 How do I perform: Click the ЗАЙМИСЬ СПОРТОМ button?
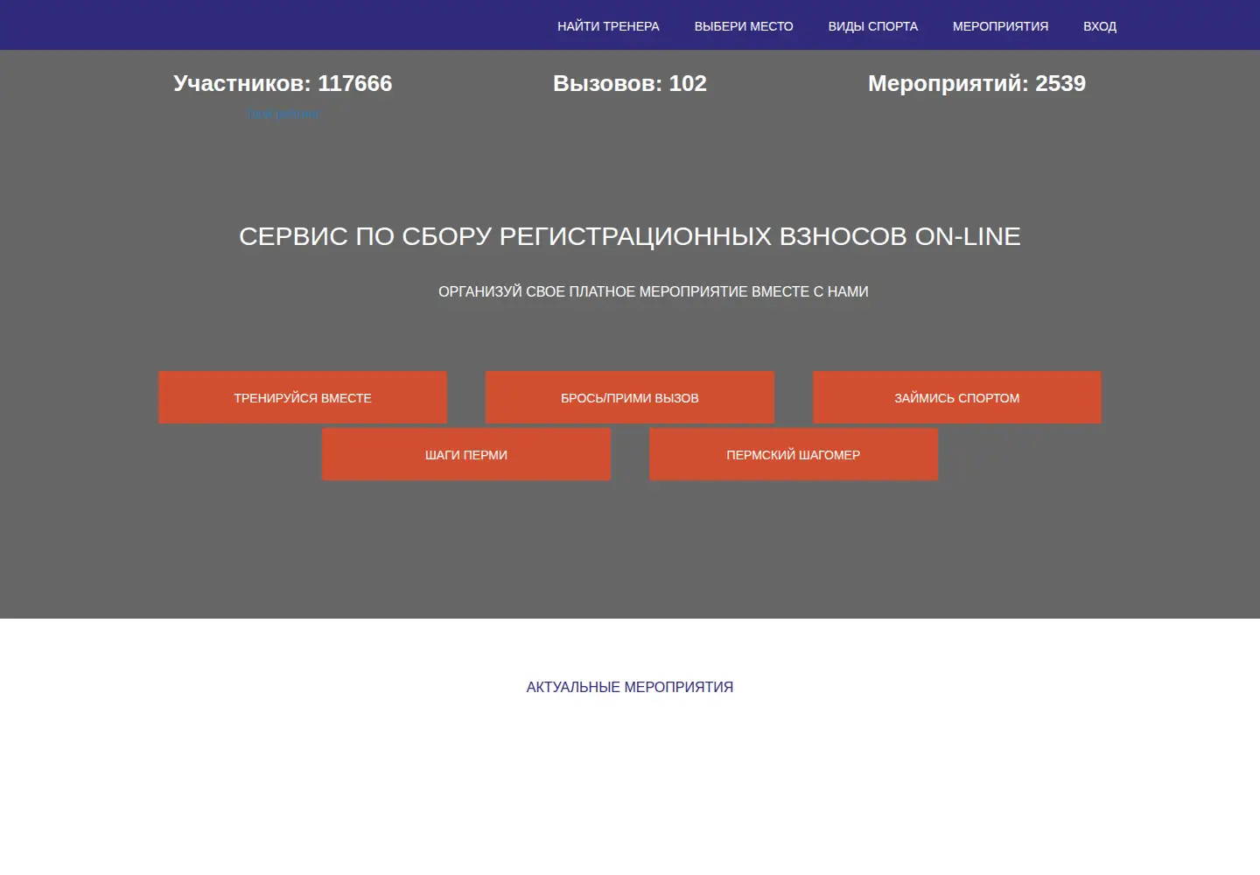pos(957,397)
